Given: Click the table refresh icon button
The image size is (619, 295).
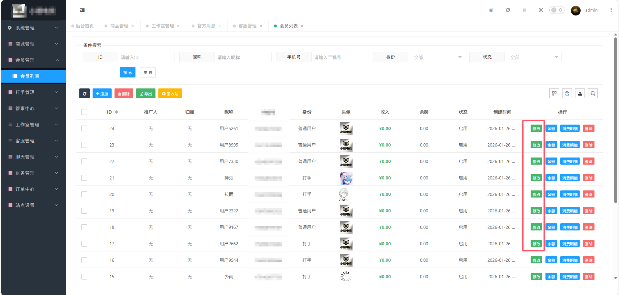Looking at the screenshot, I should (x=85, y=94).
